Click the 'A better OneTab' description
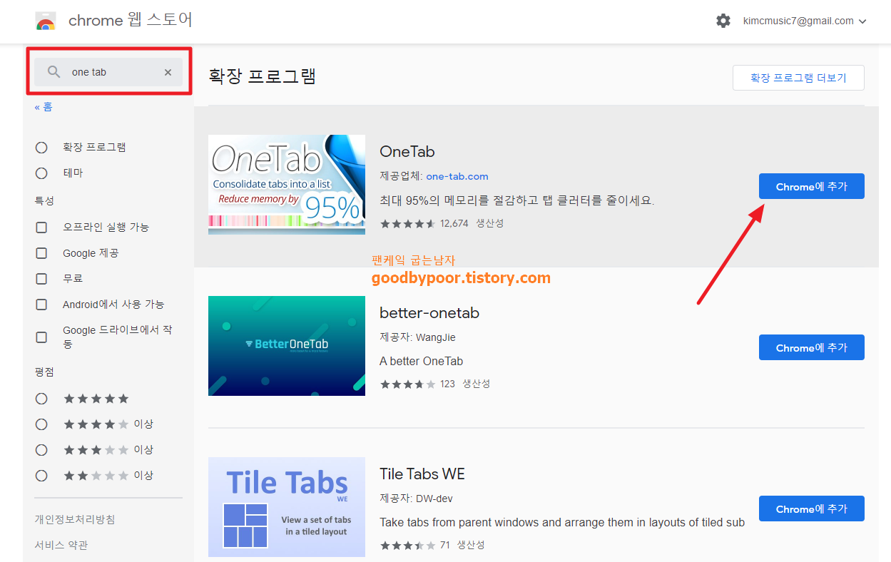 (422, 361)
